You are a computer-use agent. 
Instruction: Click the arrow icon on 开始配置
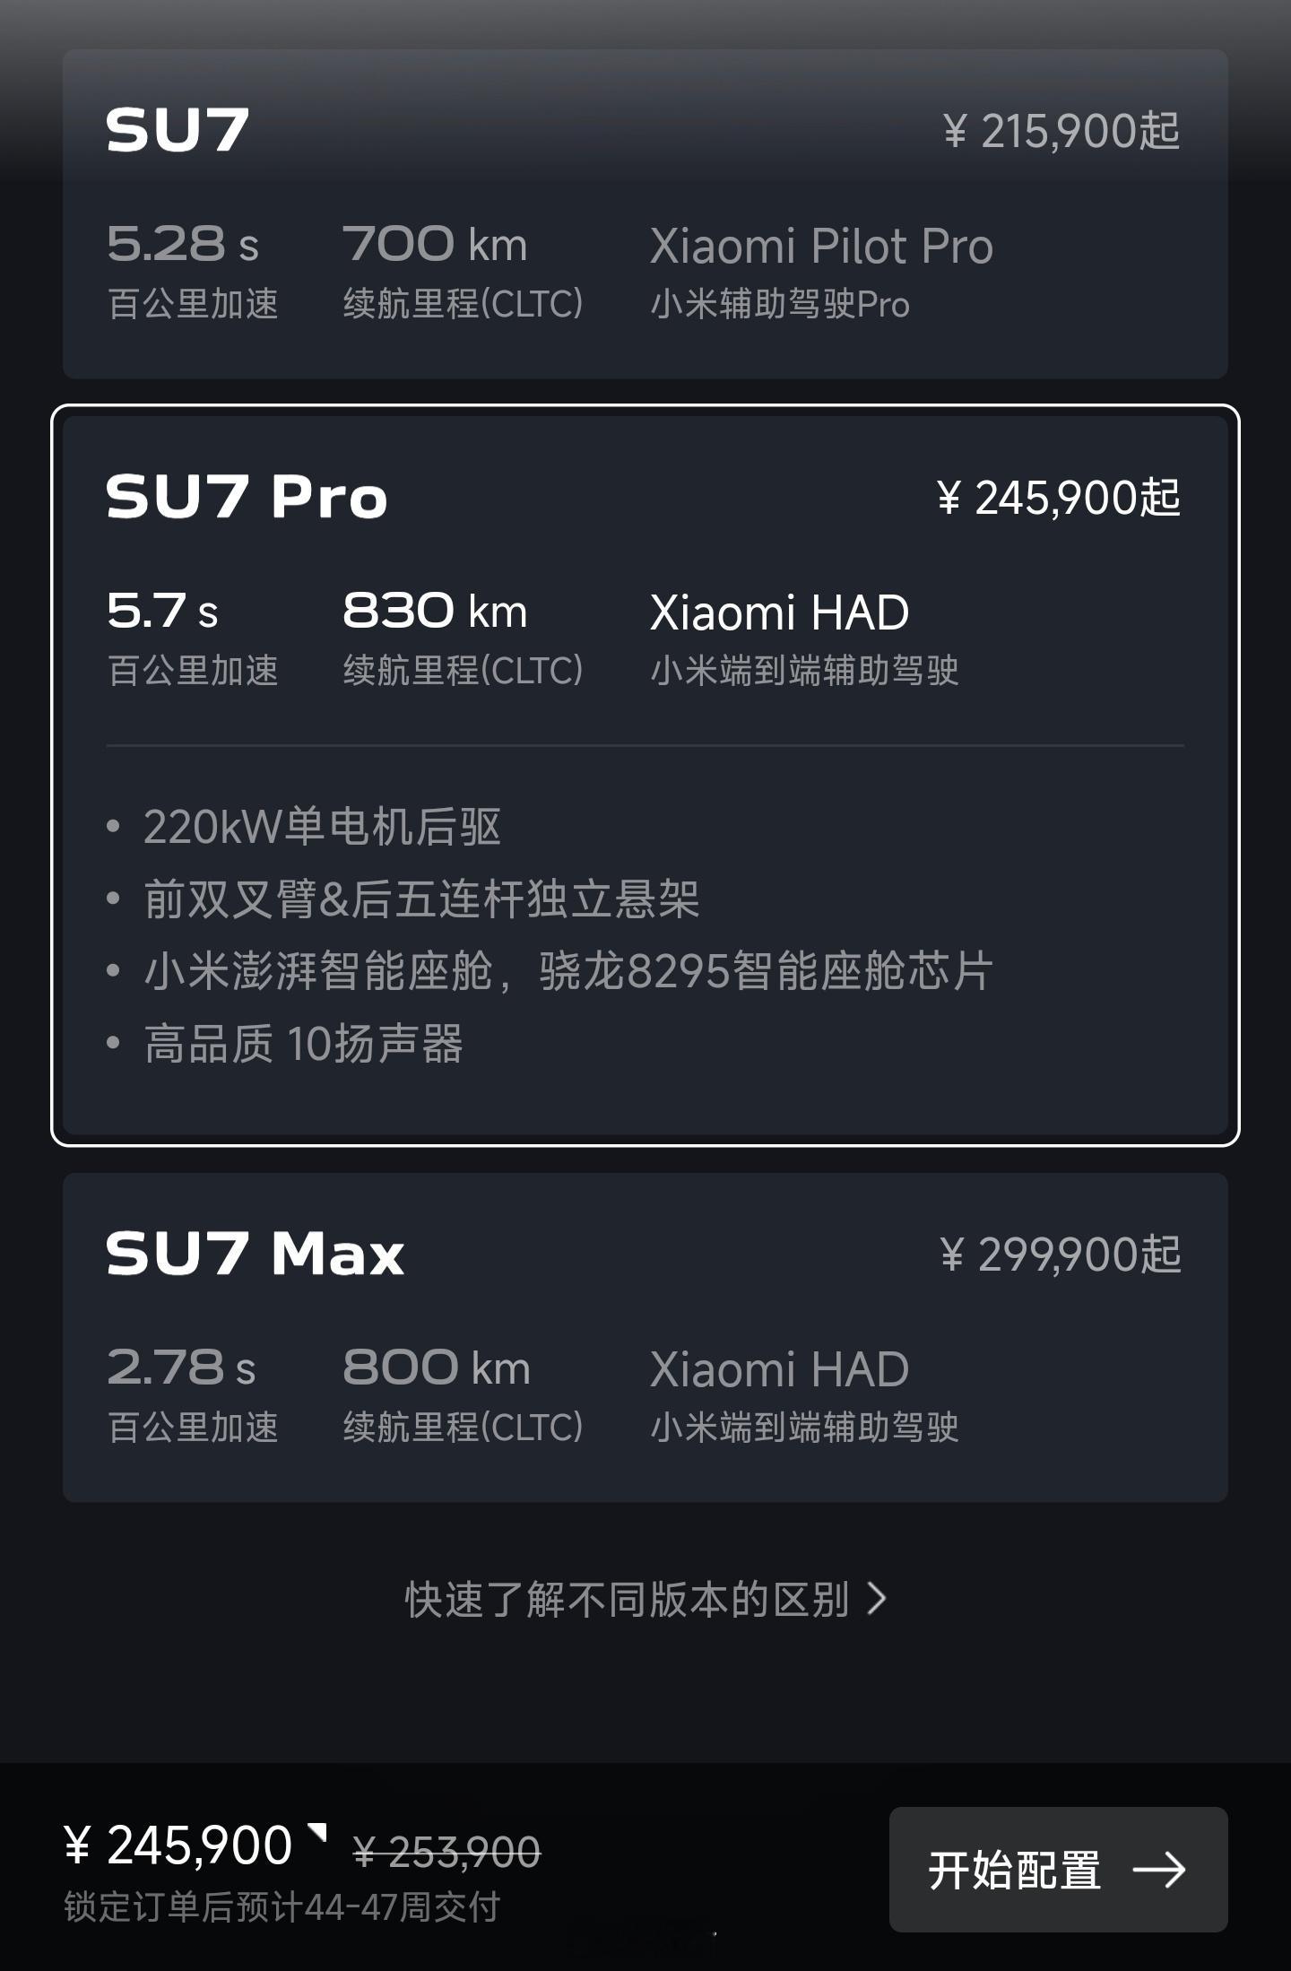click(1159, 1871)
